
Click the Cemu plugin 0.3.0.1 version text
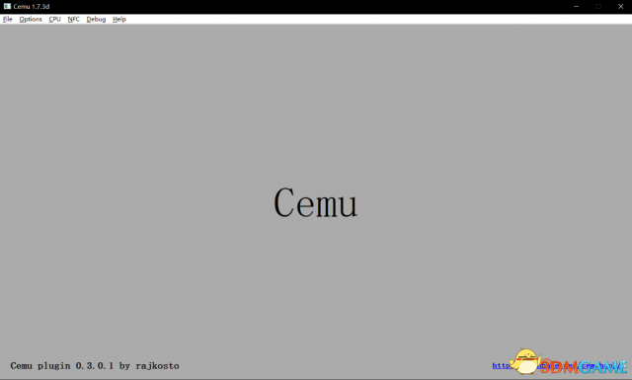(x=61, y=366)
